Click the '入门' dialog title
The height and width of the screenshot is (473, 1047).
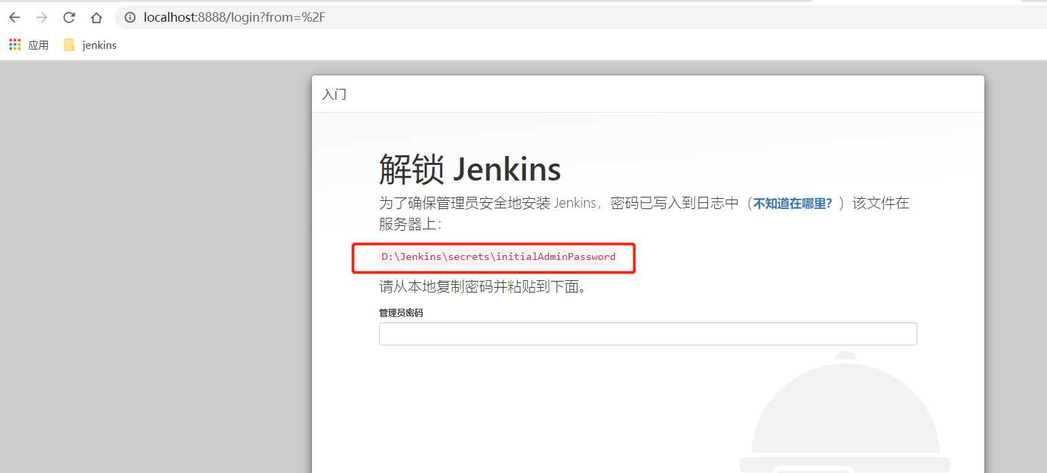334,94
